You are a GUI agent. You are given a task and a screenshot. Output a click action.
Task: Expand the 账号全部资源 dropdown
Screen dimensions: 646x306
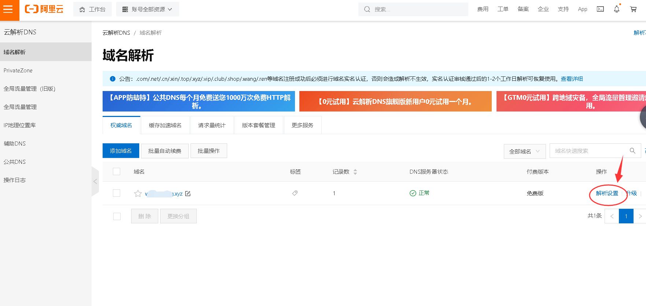(x=148, y=10)
